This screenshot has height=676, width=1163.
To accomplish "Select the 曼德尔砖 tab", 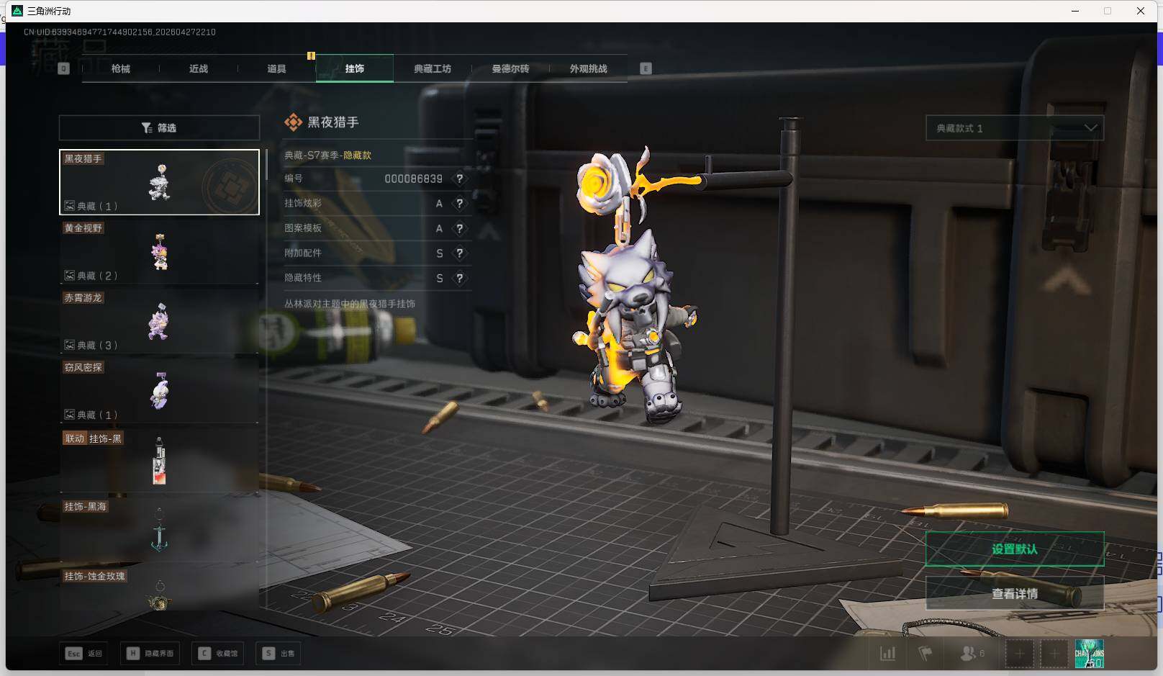I will coord(510,69).
